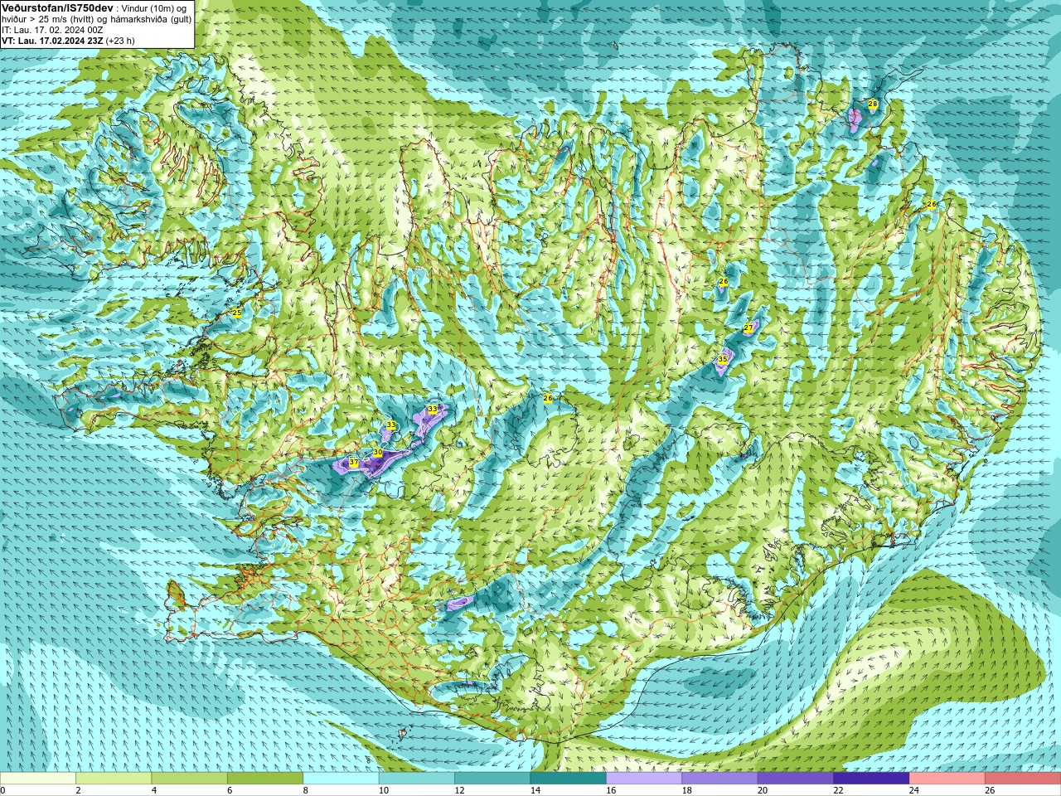Click the 12–14 m/s teal legend swatch
The width and height of the screenshot is (1061, 796).
coord(492,779)
